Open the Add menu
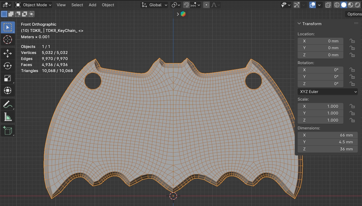Image resolution: width=362 pixels, height=206 pixels. 92,5
